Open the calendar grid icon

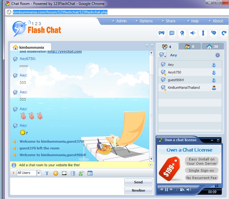pyautogui.click(x=90, y=173)
